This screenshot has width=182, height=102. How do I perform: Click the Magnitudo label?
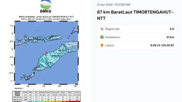[113, 29]
